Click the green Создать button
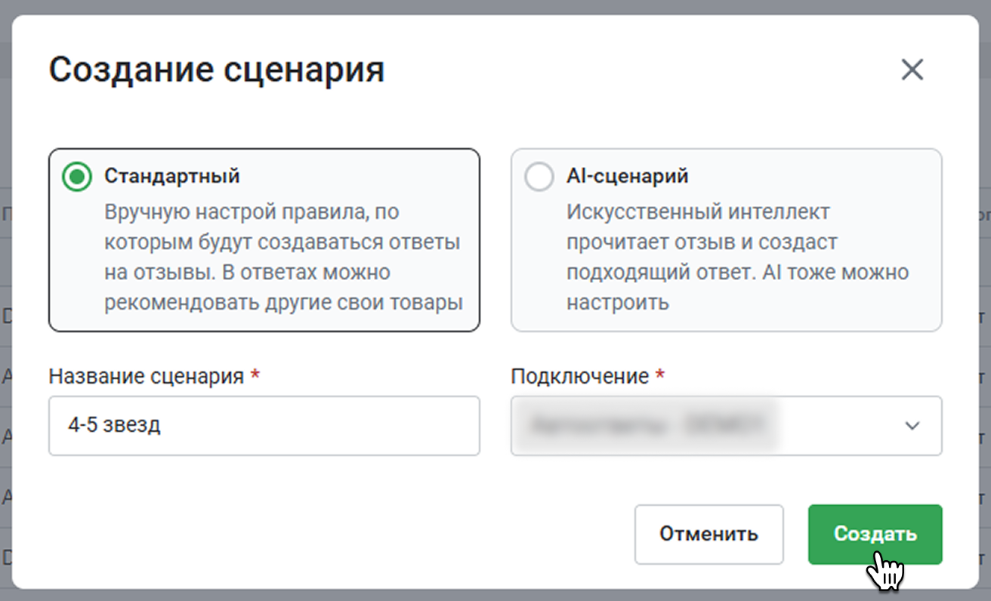The image size is (991, 601). 875,535
